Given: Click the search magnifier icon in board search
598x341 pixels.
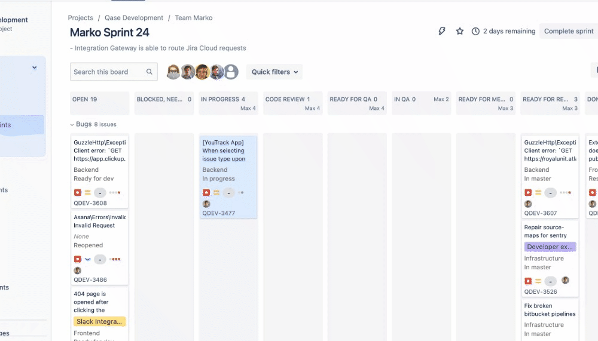Looking at the screenshot, I should pos(149,72).
